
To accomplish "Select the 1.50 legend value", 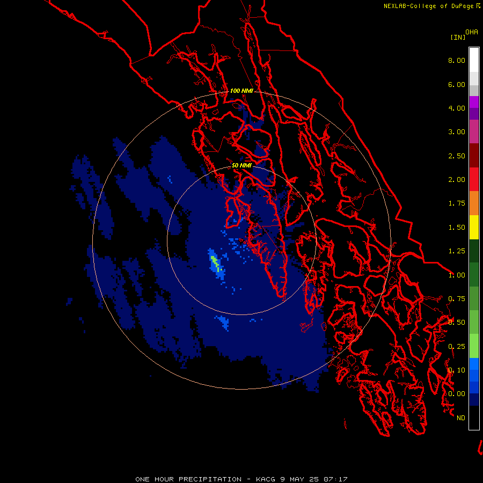I will pos(457,228).
